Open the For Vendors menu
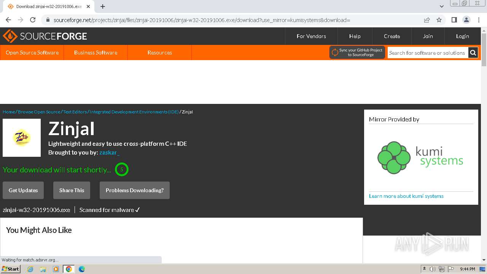 click(x=311, y=36)
